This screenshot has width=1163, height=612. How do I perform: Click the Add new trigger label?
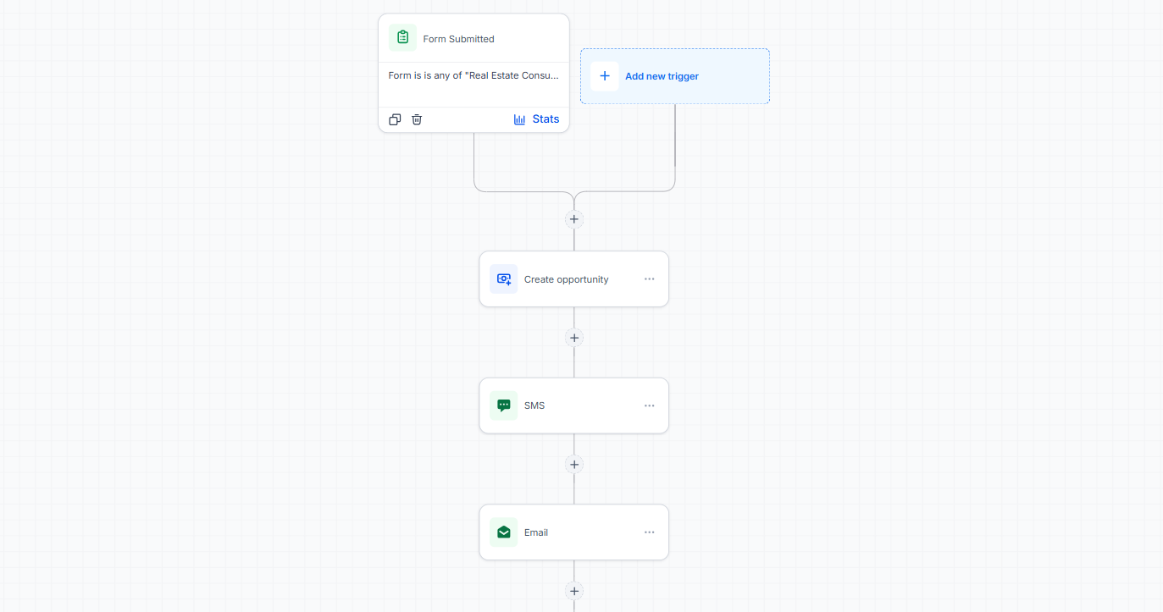pyautogui.click(x=662, y=76)
